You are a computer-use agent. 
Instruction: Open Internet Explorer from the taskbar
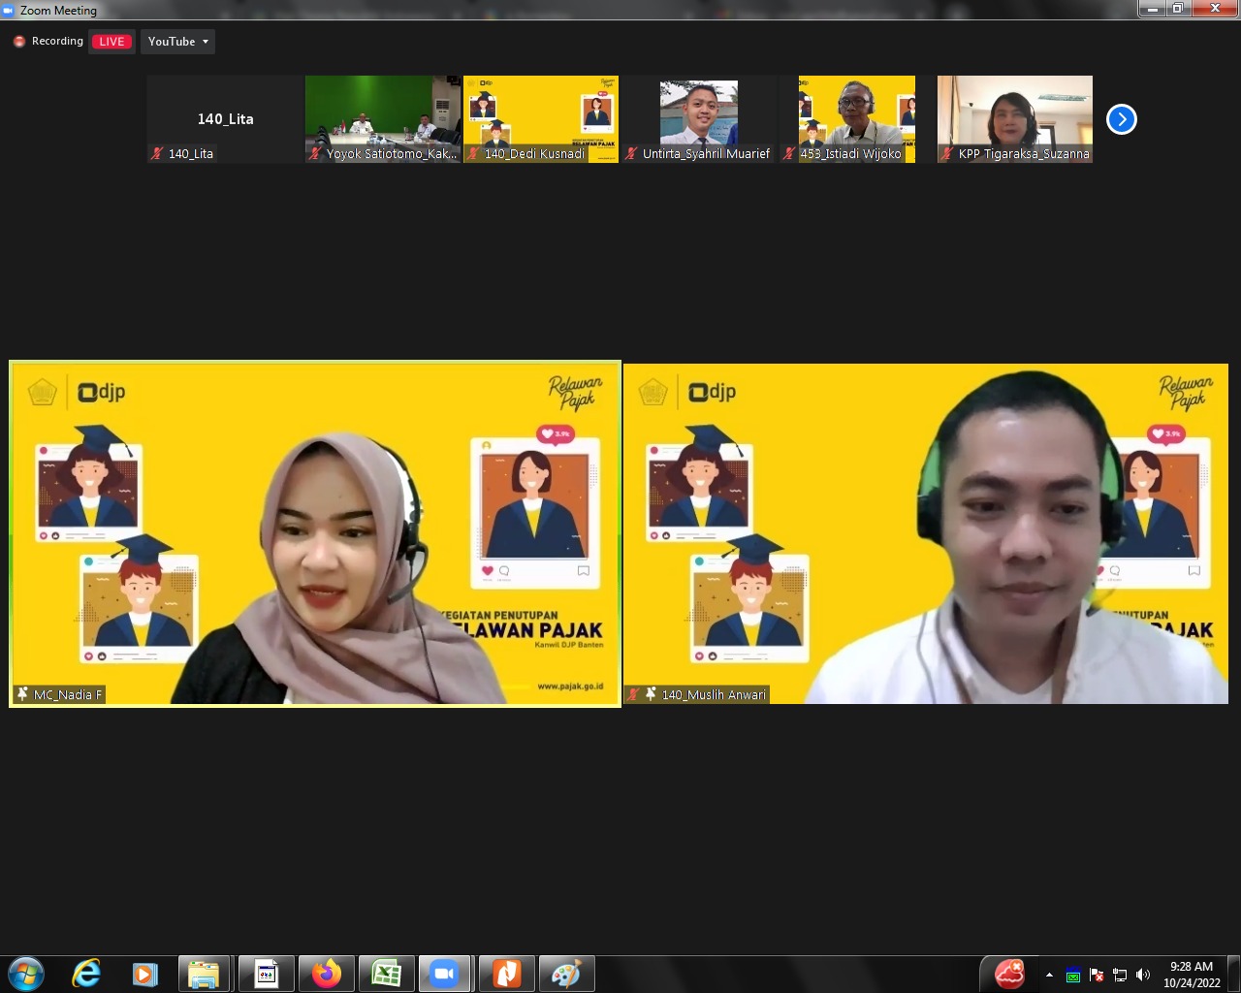(86, 974)
